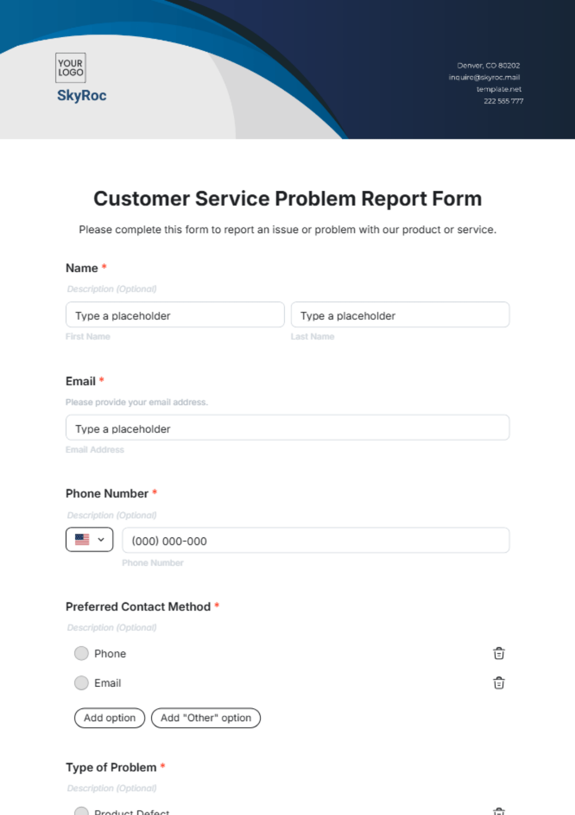Click the YOUR LOGO placeholder image
Viewport: 575px width, 815px height.
pos(70,68)
